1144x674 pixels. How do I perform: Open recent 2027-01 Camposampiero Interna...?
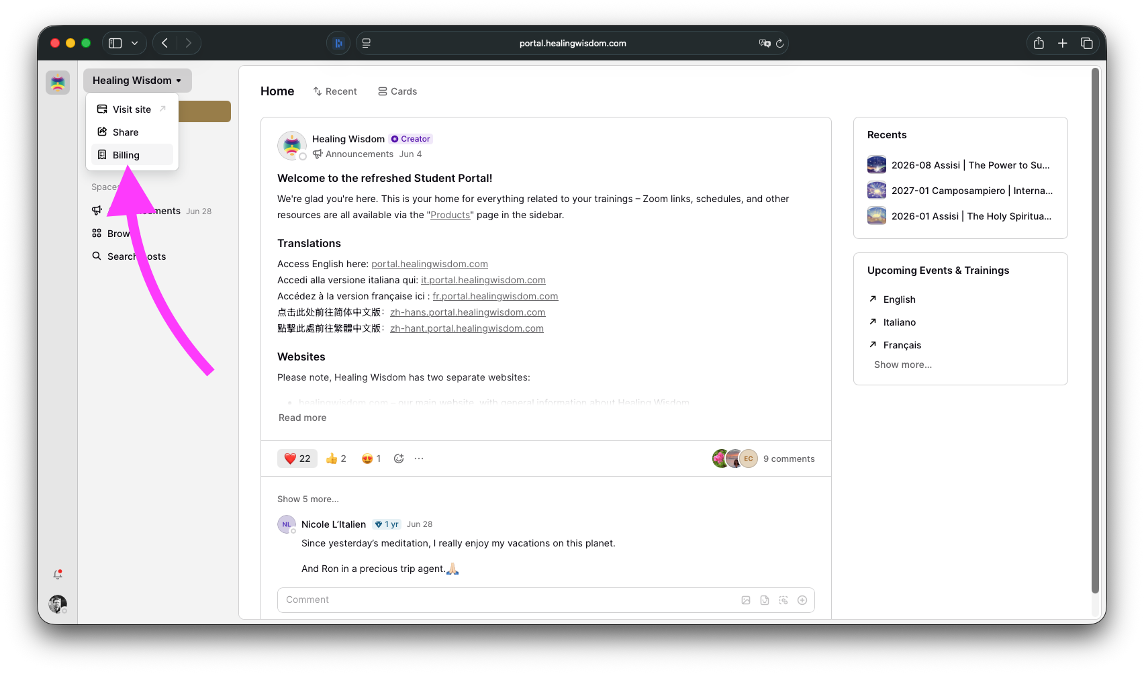point(960,191)
